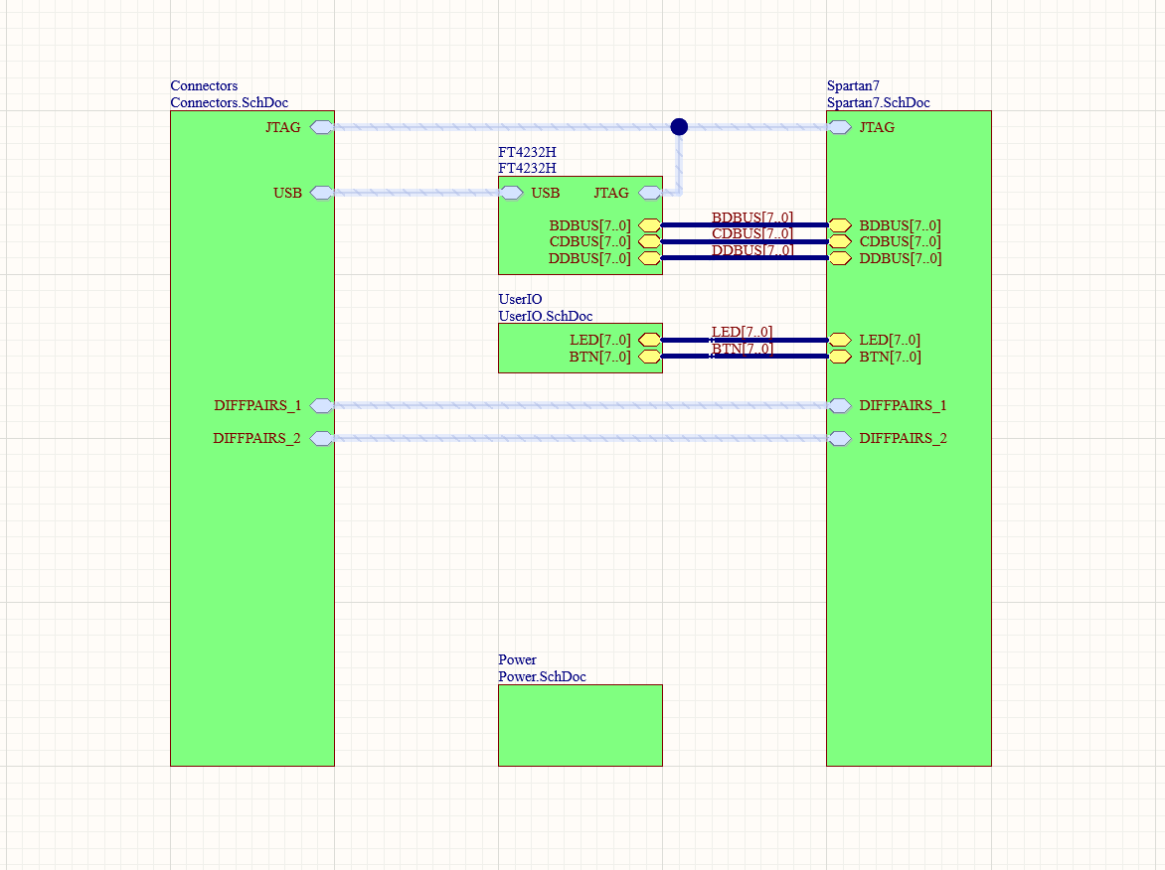
Task: Select the JTAG port arrow on Connectors sheet
Action: click(321, 127)
